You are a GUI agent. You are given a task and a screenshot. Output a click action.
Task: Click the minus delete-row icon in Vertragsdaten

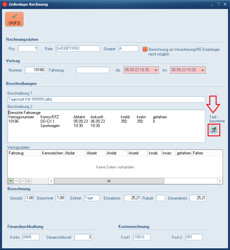(17, 181)
